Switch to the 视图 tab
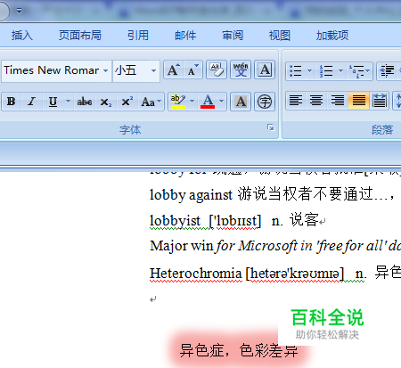Screen dimensions: 401x368 point(280,36)
